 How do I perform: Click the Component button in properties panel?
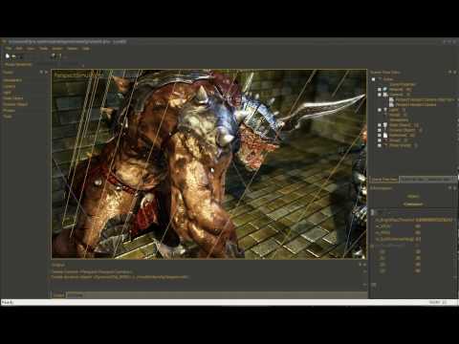pos(413,204)
